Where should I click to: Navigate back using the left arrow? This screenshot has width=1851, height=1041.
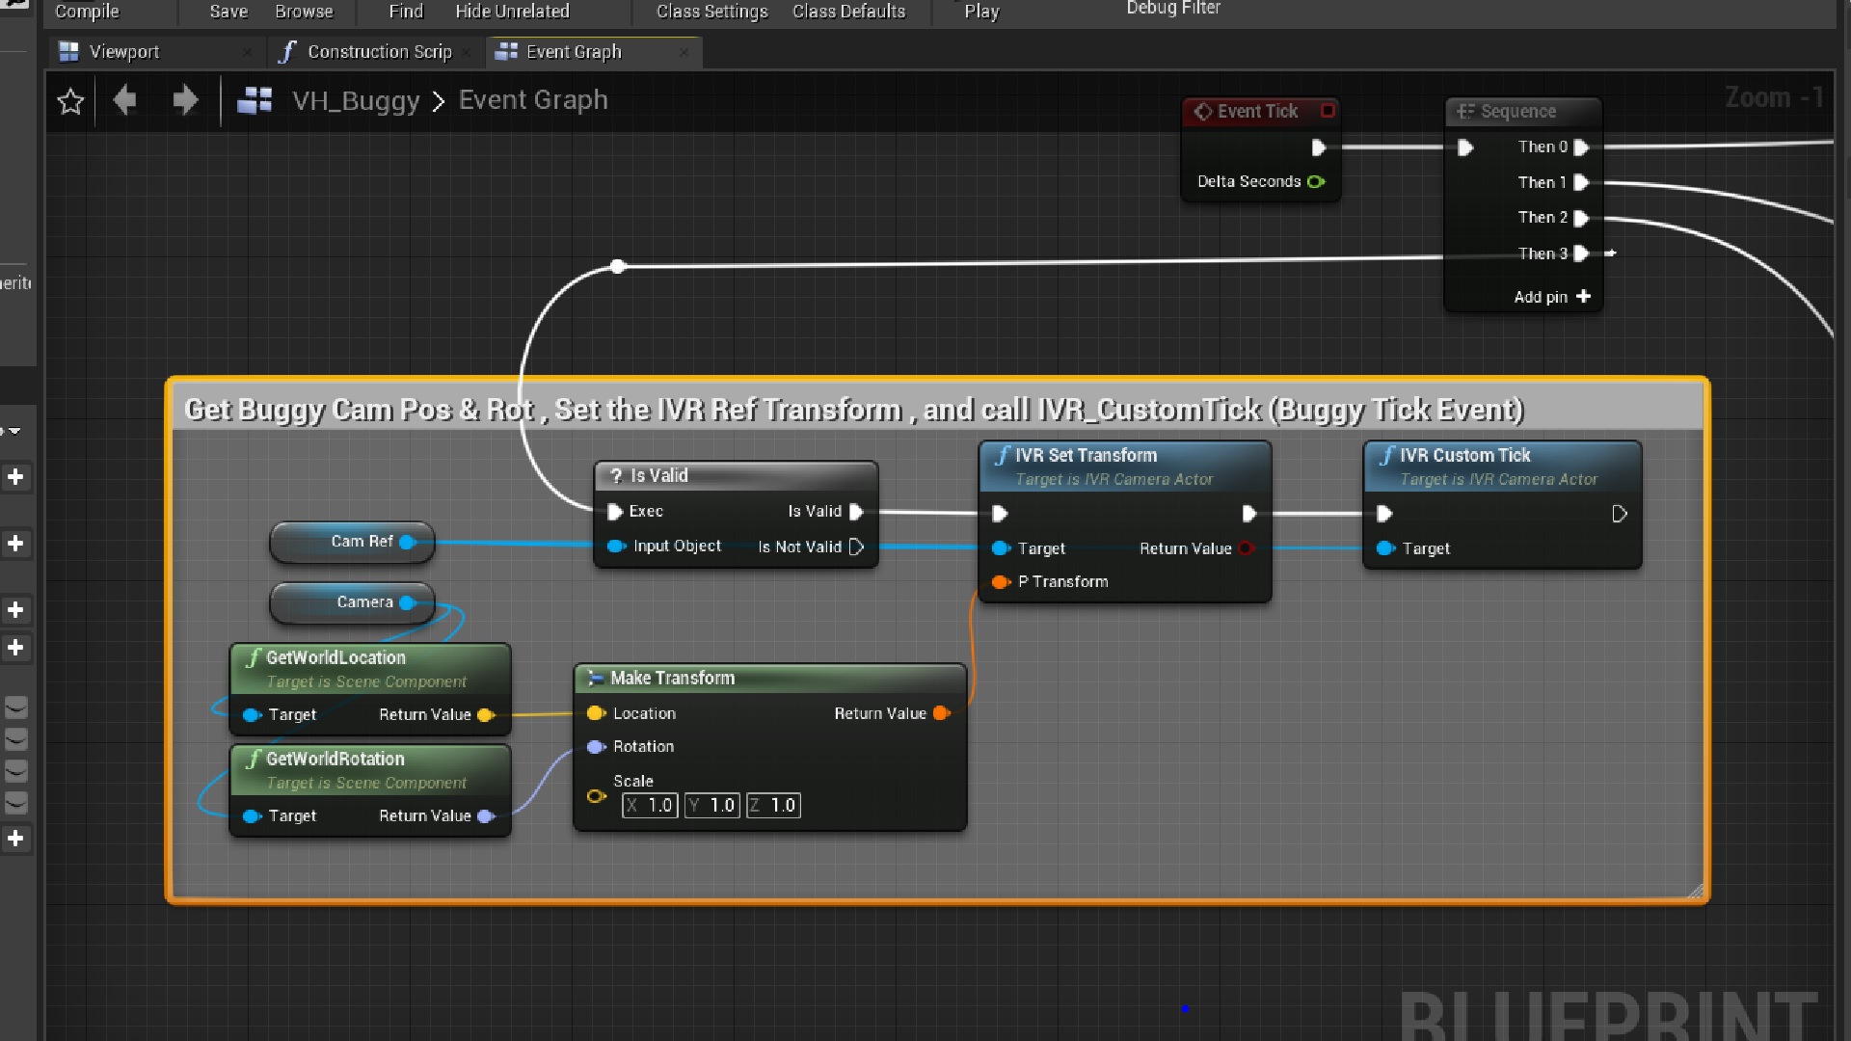pyautogui.click(x=124, y=100)
